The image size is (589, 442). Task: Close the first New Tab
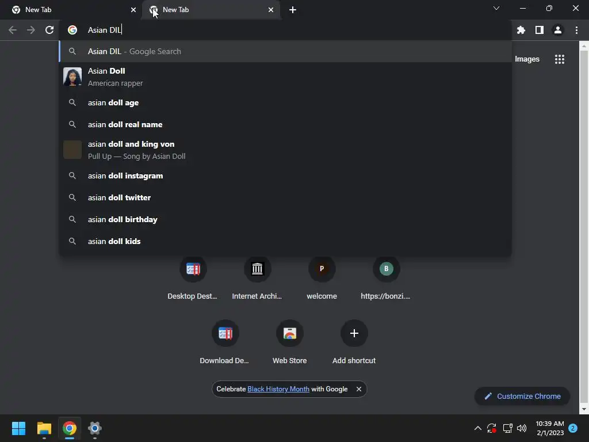click(133, 10)
